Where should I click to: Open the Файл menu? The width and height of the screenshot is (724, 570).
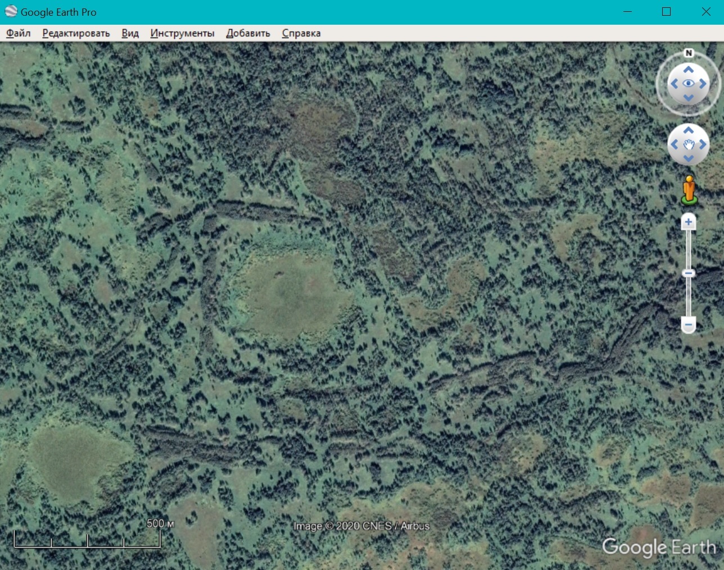(19, 33)
